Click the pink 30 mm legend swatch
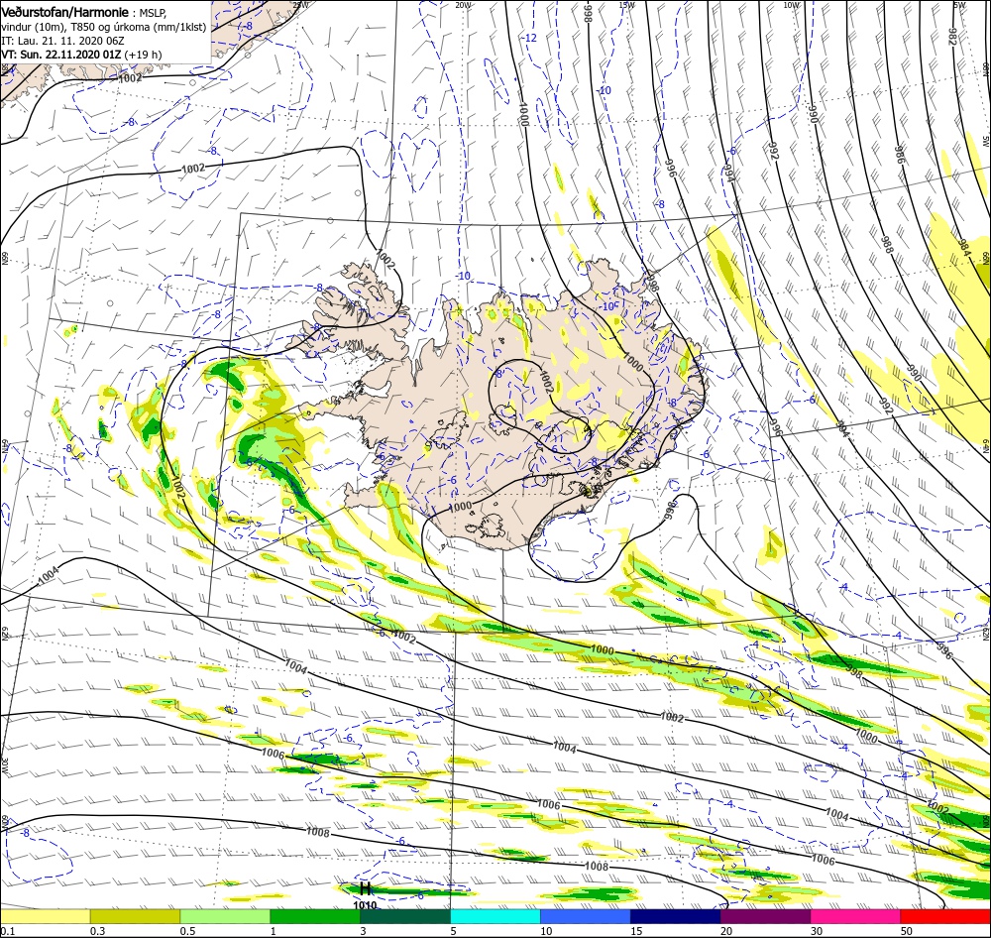This screenshot has height=938, width=991. tap(856, 916)
